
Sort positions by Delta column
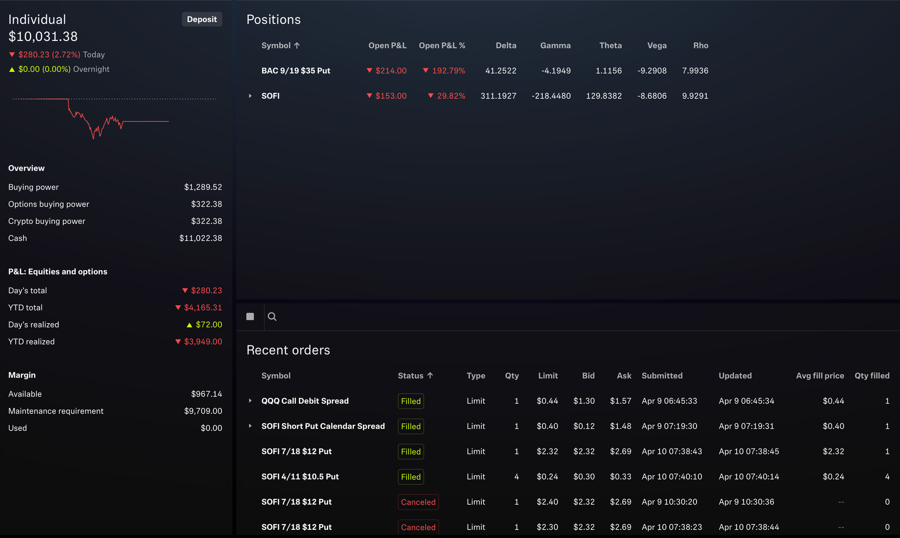[x=506, y=45]
